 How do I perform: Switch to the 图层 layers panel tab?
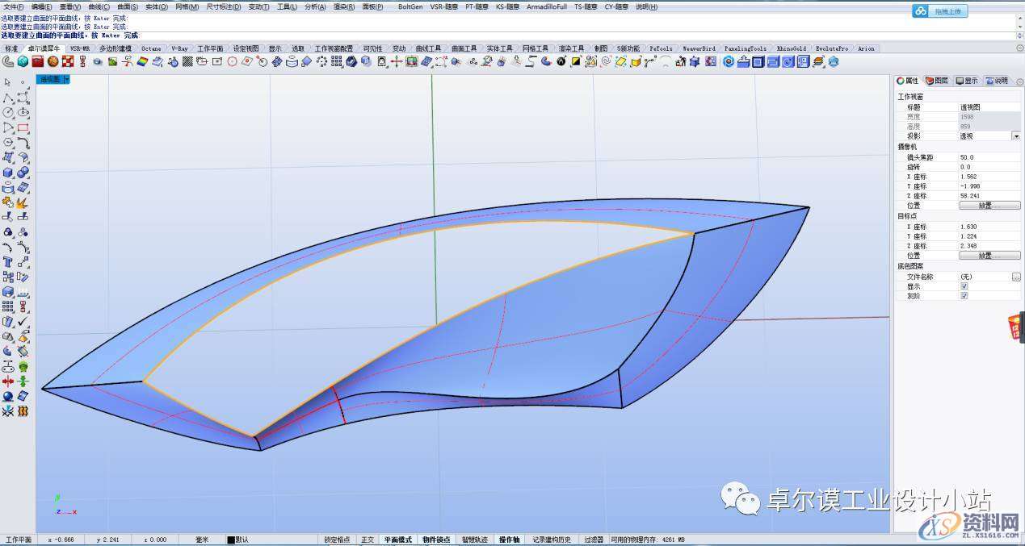[x=937, y=81]
